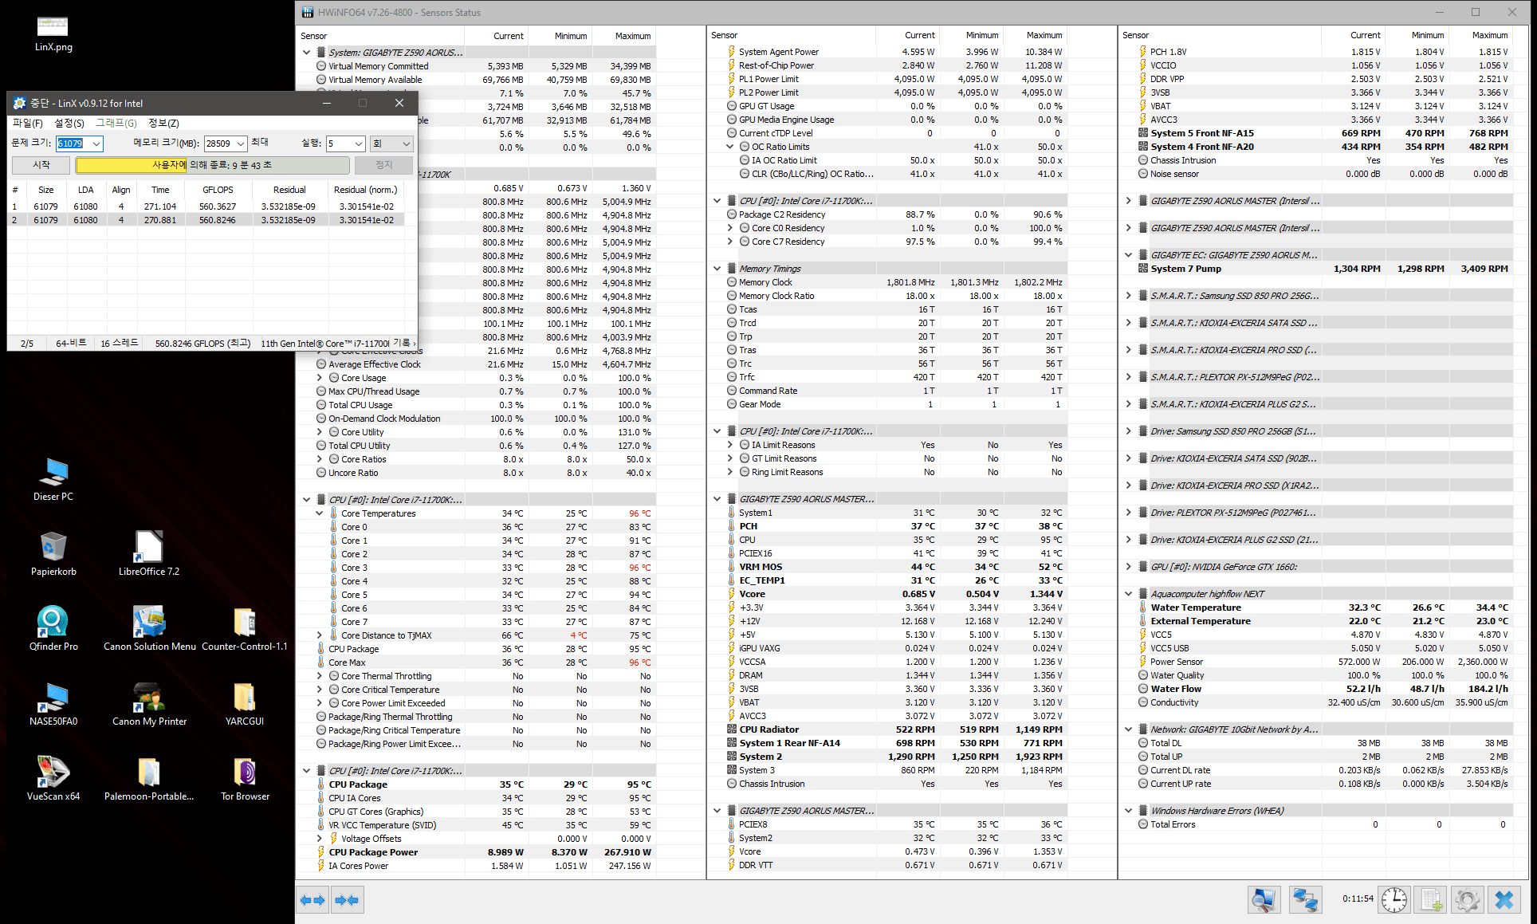Close sensors with the blue X icon
The image size is (1537, 924).
[1504, 900]
